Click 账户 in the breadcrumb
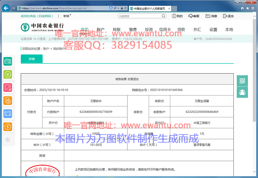The height and width of the screenshot is (178, 258). [x=46, y=49]
